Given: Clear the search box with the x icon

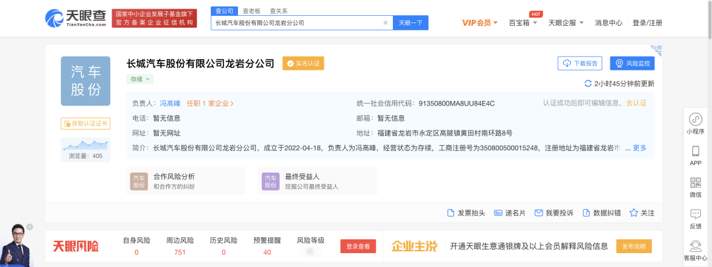Looking at the screenshot, I should click(386, 22).
